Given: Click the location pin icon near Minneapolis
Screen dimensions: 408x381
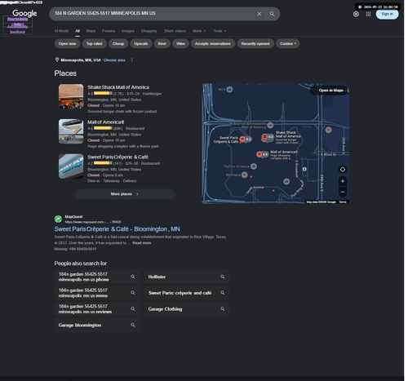Looking at the screenshot, I should pyautogui.click(x=57, y=60).
